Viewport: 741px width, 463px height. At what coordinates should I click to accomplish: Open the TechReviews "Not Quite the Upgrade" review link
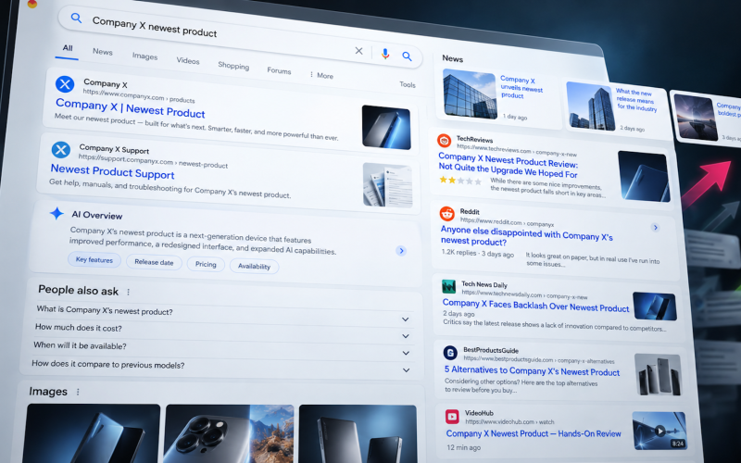508,165
